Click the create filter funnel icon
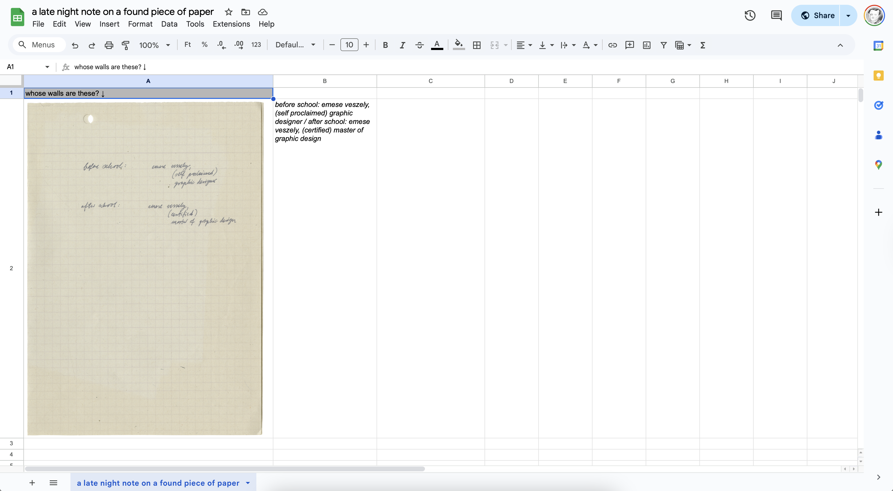893x491 pixels. pos(663,45)
